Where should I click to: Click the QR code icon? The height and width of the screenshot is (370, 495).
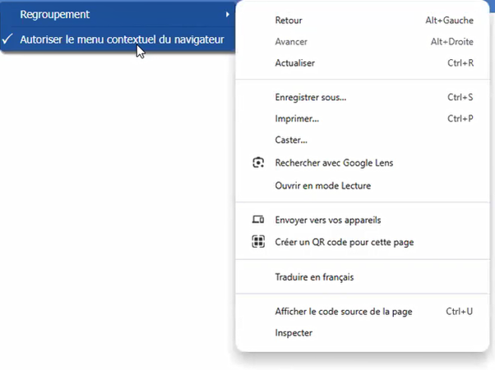(x=258, y=242)
